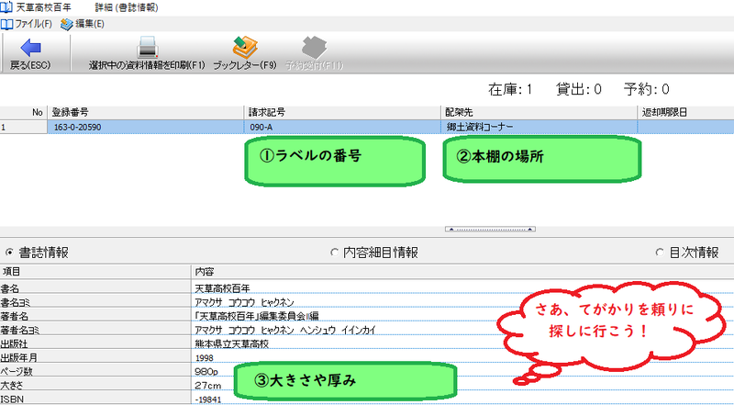734x405 pixels.
Task: Select the 内容細目情報 radio button
Action: pyautogui.click(x=334, y=253)
